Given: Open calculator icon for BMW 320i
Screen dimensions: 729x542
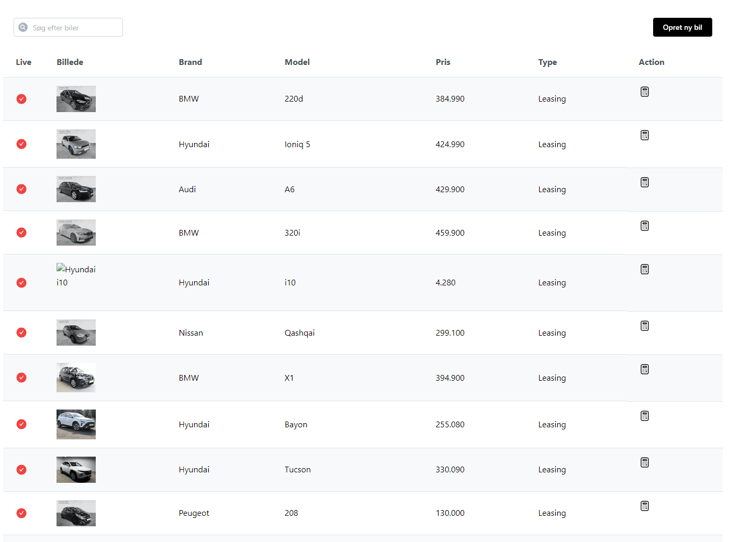Looking at the screenshot, I should coord(645,226).
